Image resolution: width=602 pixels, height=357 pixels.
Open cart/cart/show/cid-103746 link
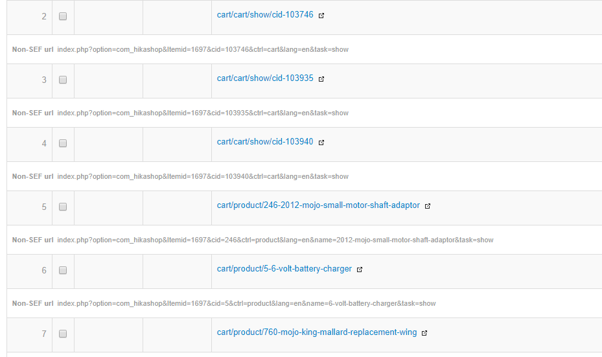coord(265,15)
